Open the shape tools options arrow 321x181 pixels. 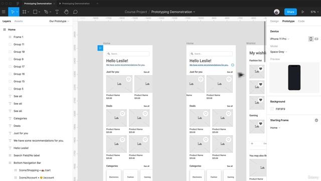[x=39, y=12]
